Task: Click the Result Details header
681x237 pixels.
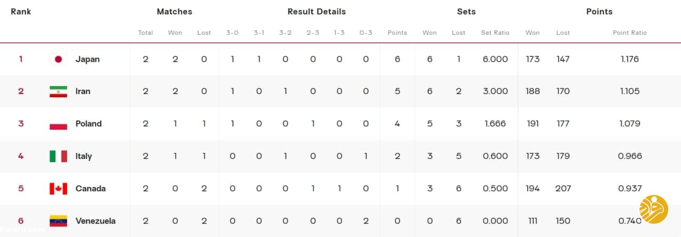Action: [x=317, y=12]
